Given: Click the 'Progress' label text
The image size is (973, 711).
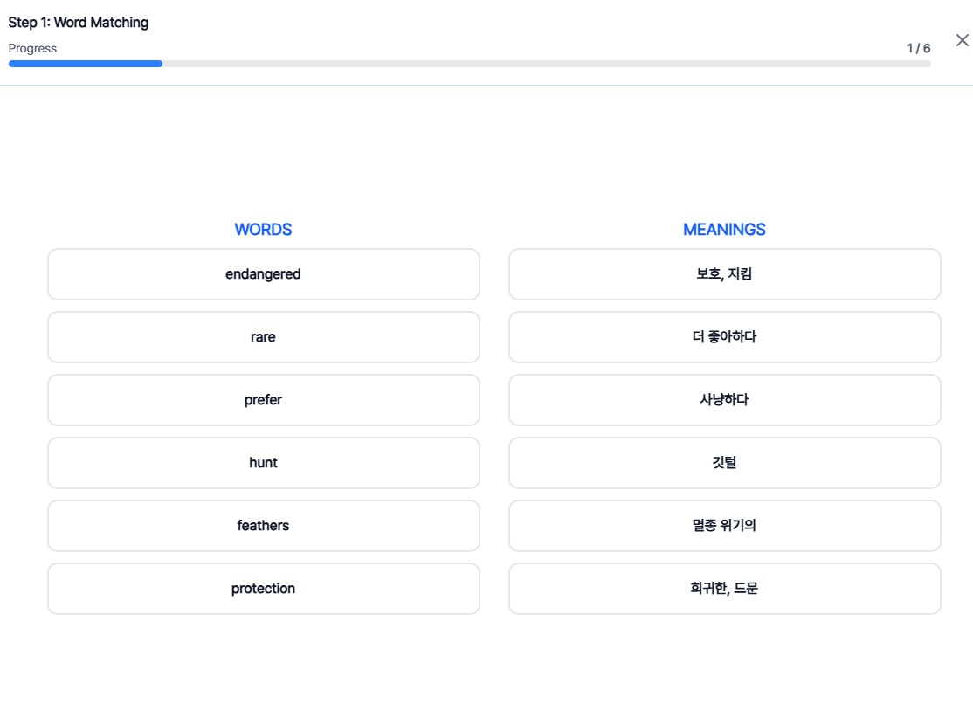Looking at the screenshot, I should click(x=32, y=48).
